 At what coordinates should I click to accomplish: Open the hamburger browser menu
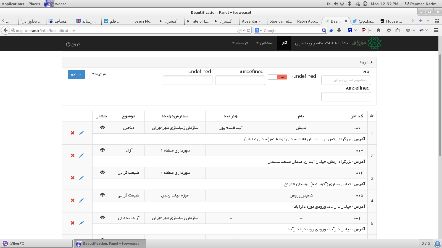pyautogui.click(x=436, y=30)
